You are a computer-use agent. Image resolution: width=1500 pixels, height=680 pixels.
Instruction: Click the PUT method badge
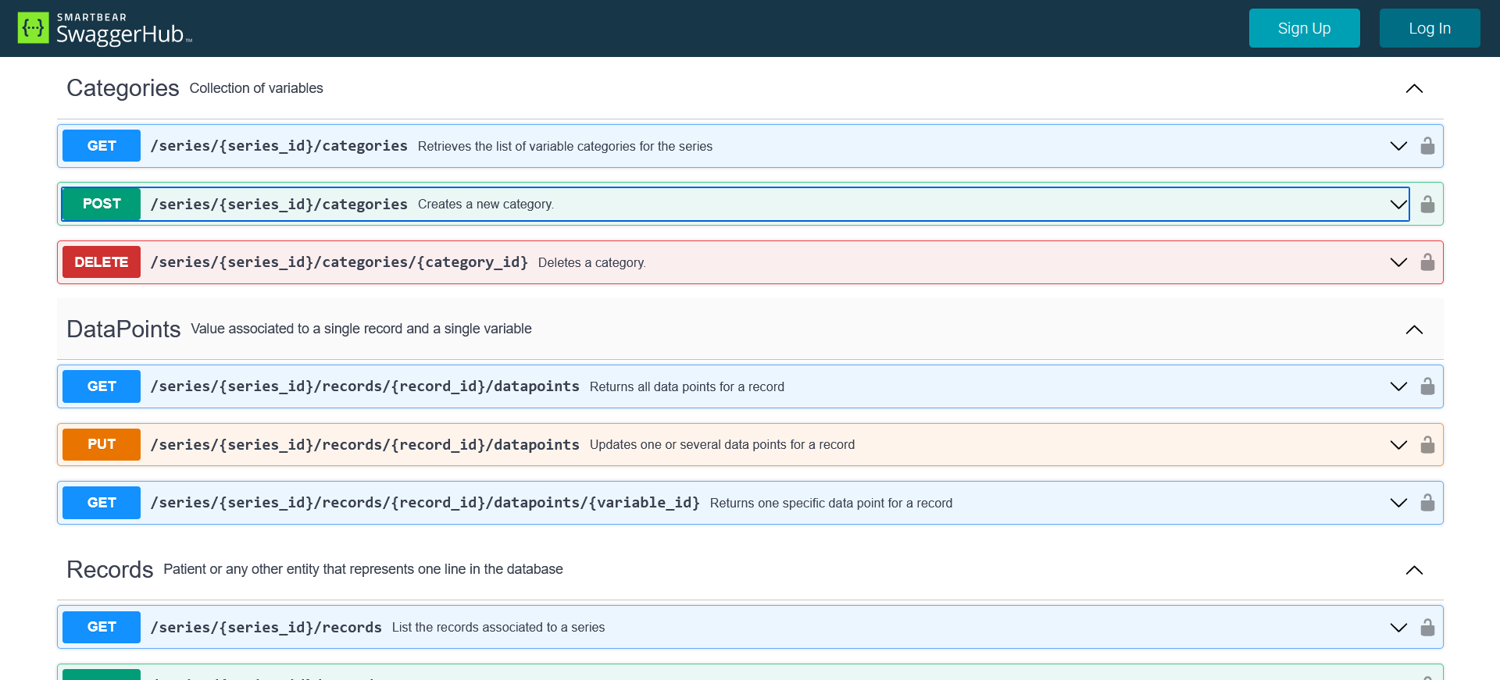click(102, 444)
